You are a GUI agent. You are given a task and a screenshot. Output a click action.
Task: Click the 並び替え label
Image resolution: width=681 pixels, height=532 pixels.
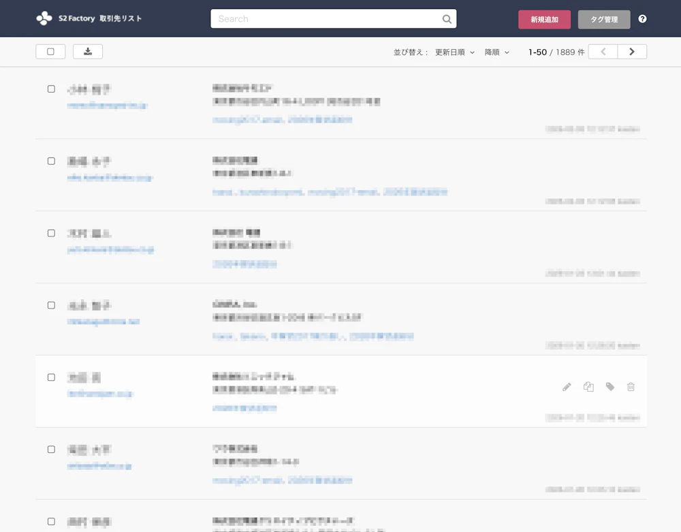pos(411,52)
